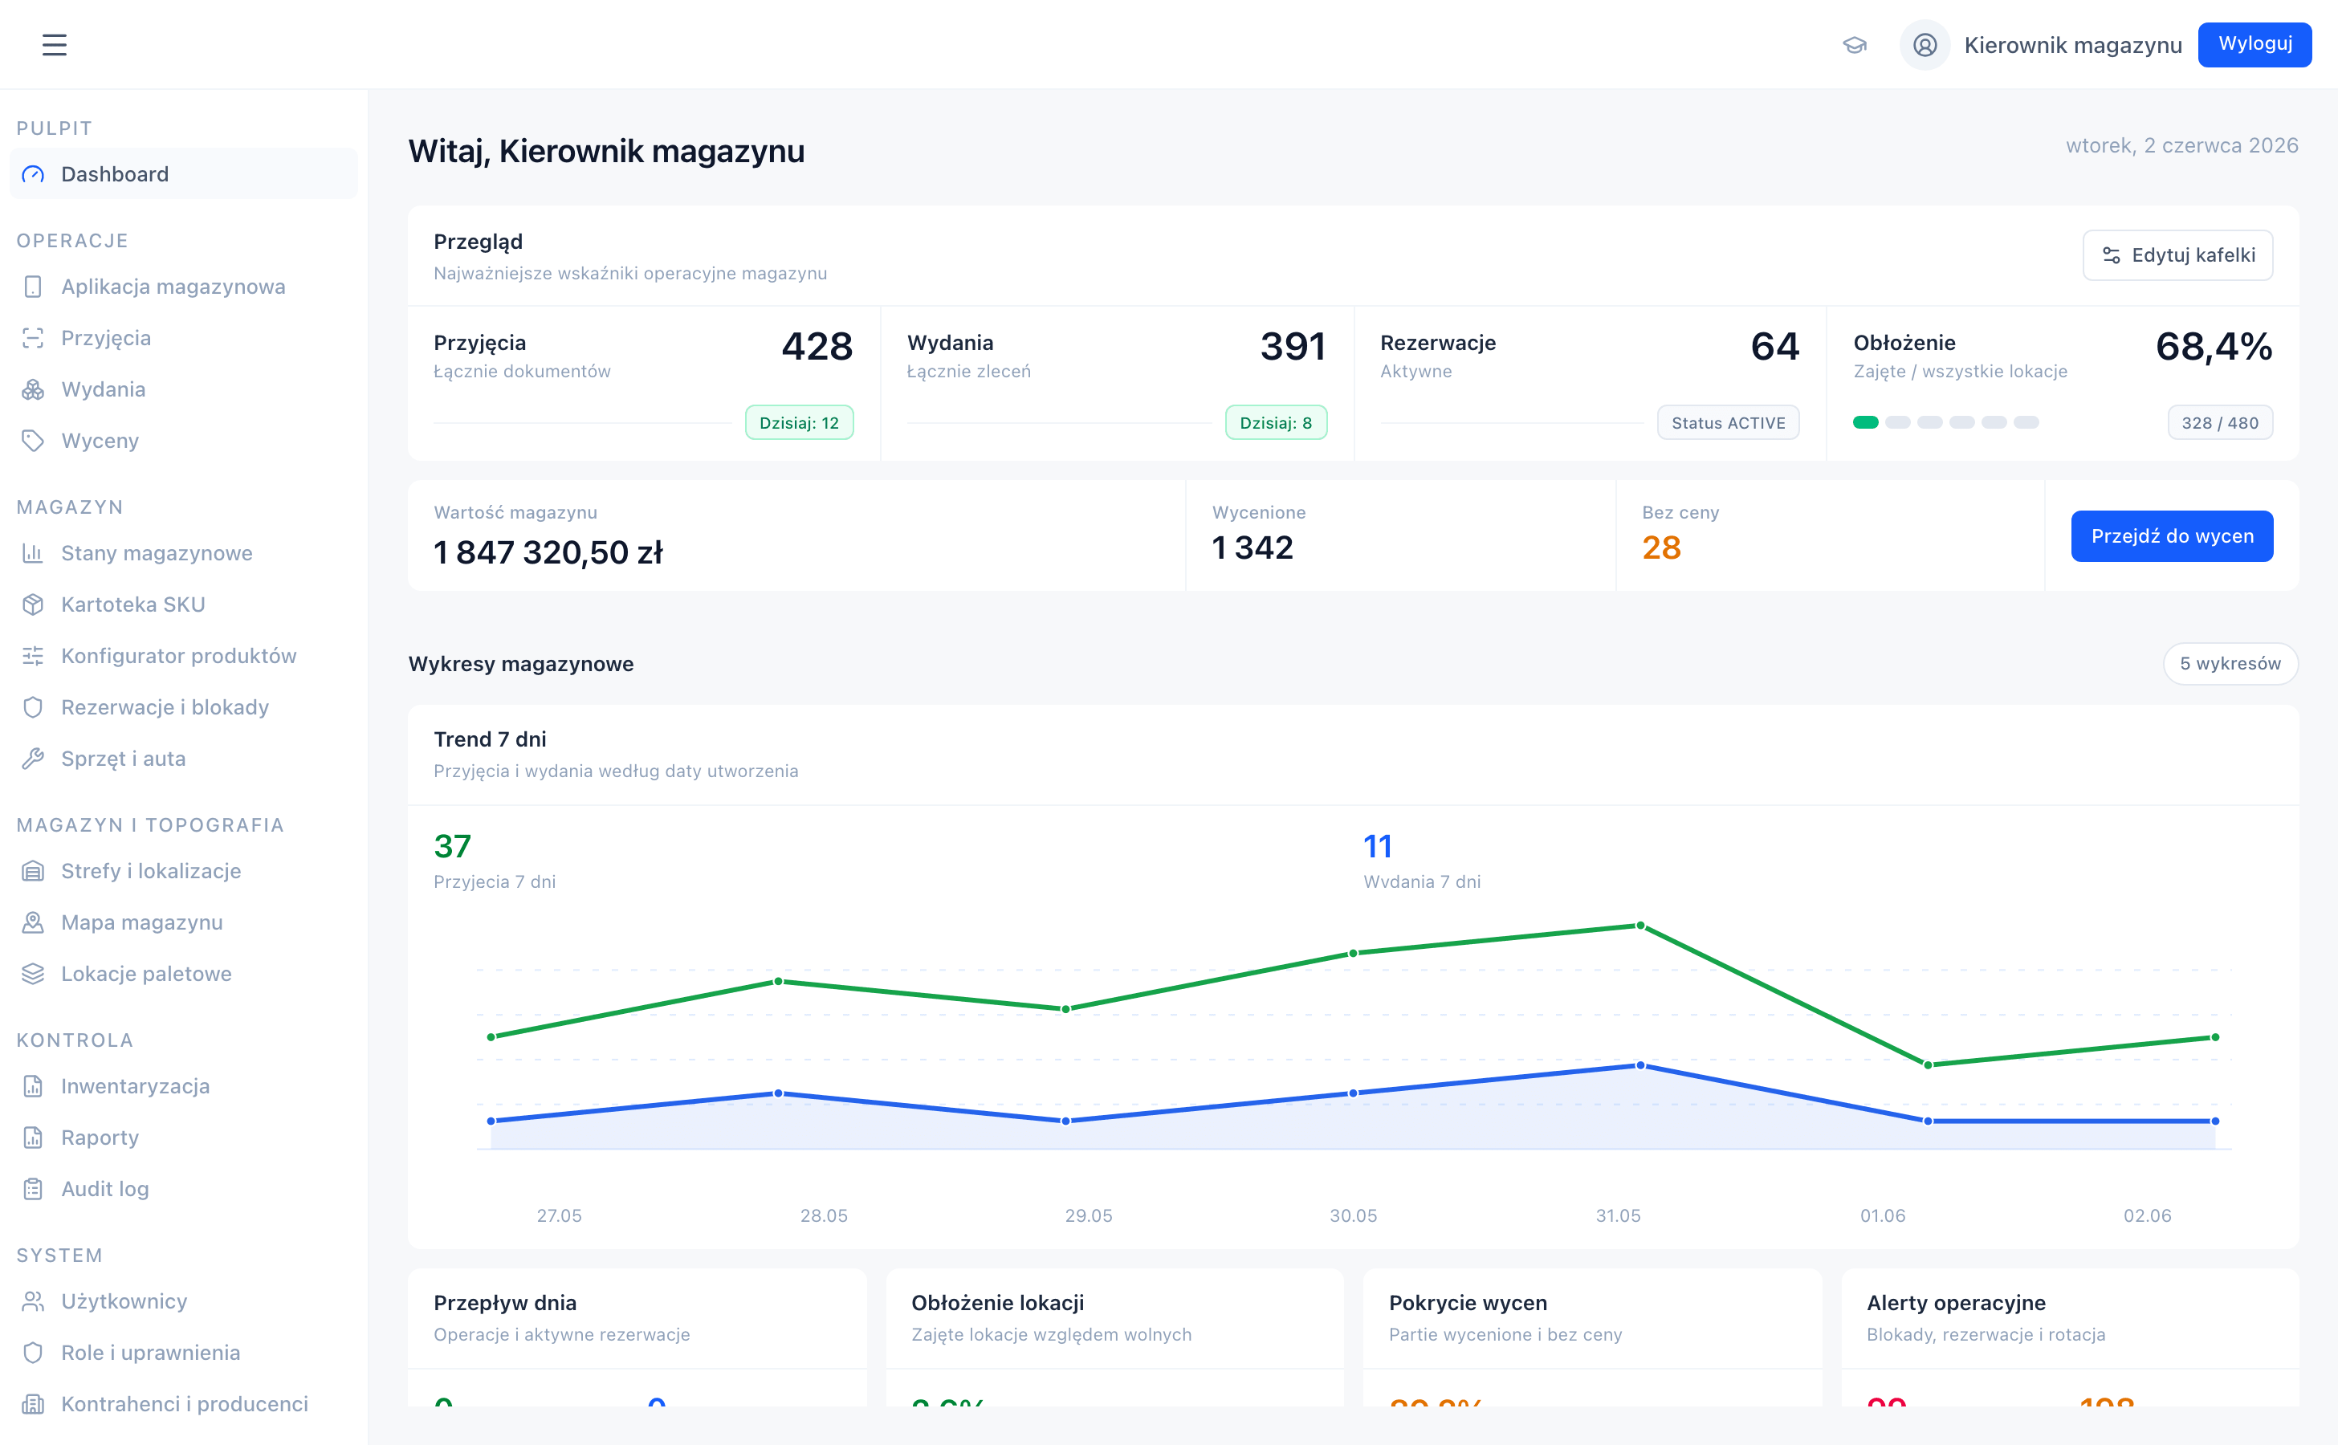Click the 31.05 blue peak data point
Image resolution: width=2338 pixels, height=1445 pixels.
[1640, 1064]
